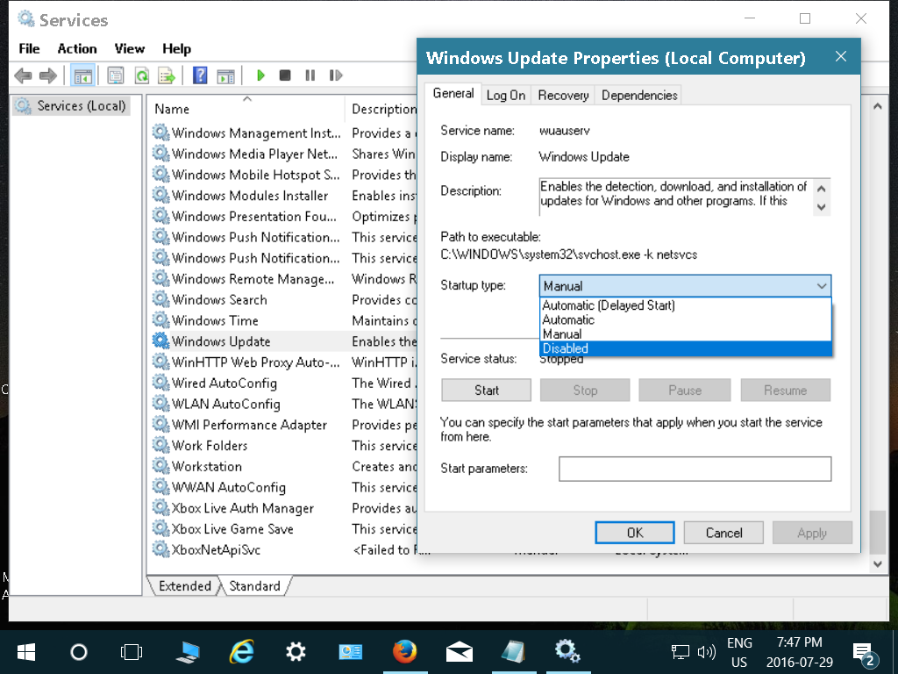This screenshot has height=674, width=898.
Task: Open Action Center notifications icon
Action: (864, 653)
